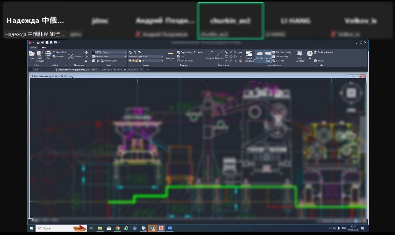Select the Home ribbon tab
The height and width of the screenshot is (235, 395).
(33, 47)
